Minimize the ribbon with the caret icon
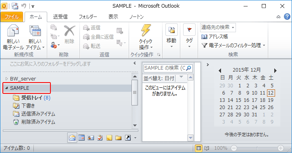The height and width of the screenshot is (153, 292). pos(278,17)
